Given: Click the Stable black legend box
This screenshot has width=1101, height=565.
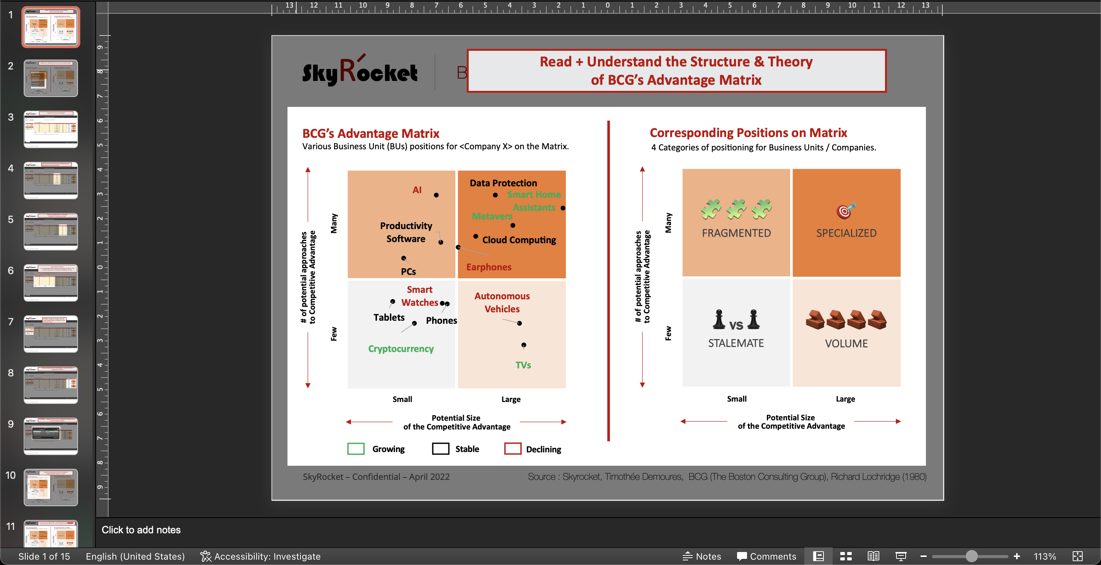Looking at the screenshot, I should pos(440,449).
